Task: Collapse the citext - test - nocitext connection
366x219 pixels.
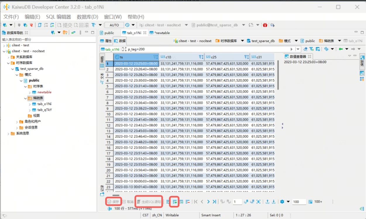Action: click(x=4, y=51)
